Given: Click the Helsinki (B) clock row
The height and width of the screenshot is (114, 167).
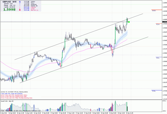Looking at the screenshot, I should point(31,6).
